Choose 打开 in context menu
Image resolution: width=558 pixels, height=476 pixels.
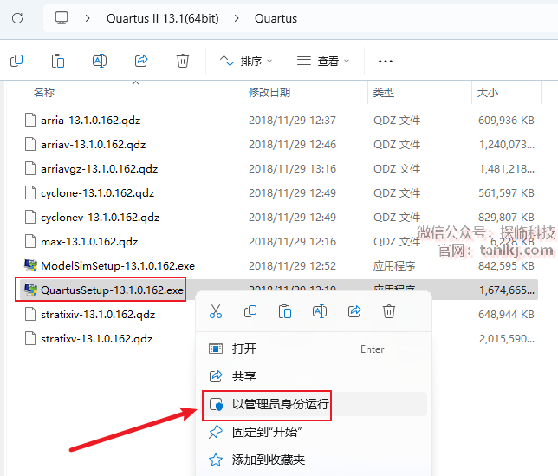coord(315,349)
